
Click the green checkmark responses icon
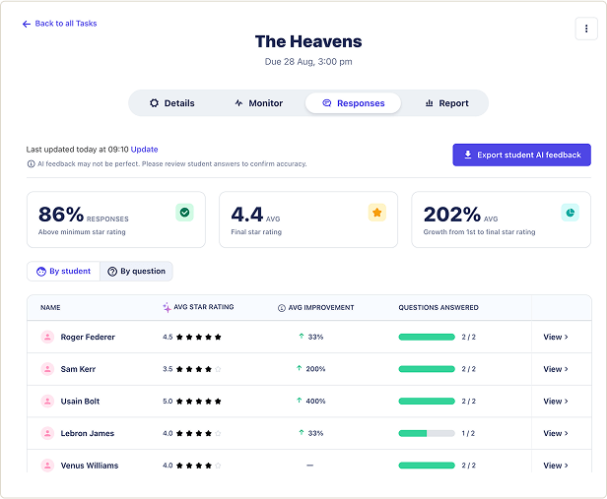(x=184, y=212)
